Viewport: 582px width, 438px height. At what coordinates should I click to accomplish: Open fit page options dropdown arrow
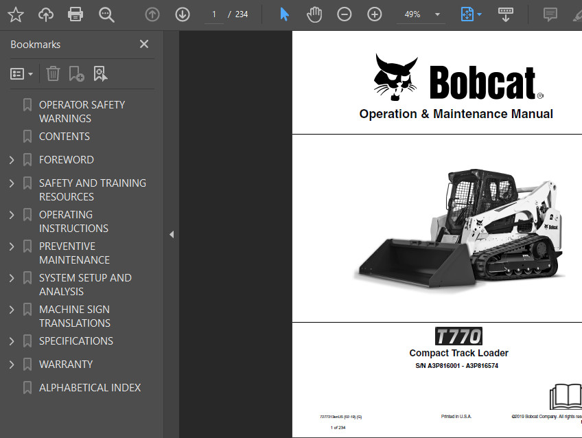pyautogui.click(x=479, y=14)
